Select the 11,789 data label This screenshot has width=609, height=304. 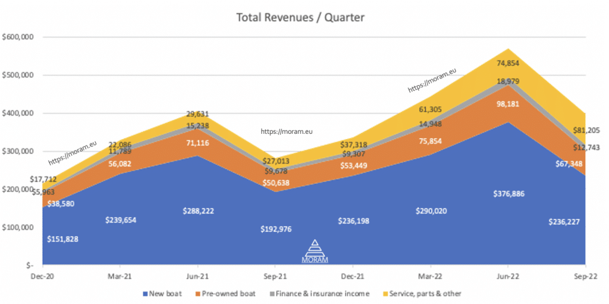point(120,151)
